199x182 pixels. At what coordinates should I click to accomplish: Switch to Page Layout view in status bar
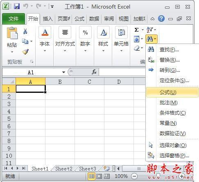(x=99, y=176)
